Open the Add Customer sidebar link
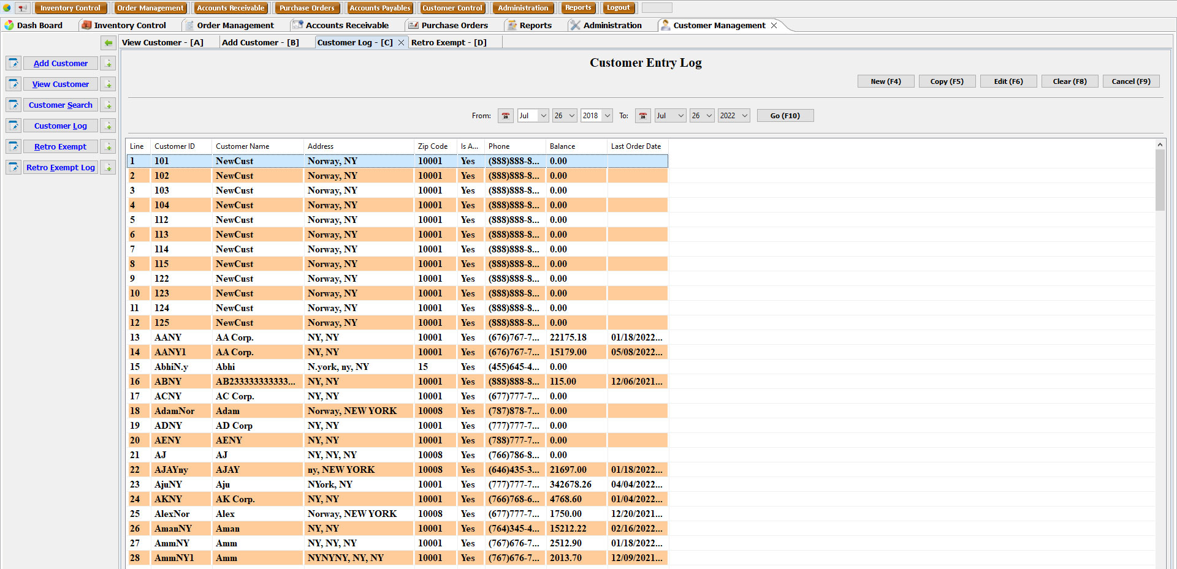This screenshot has height=569, width=1177. (x=61, y=63)
